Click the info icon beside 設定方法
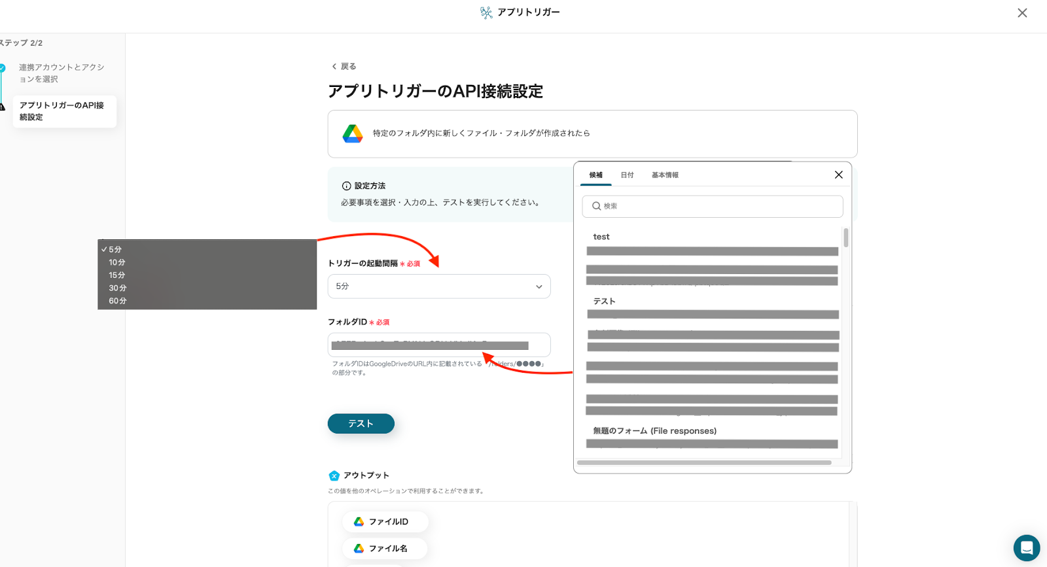The height and width of the screenshot is (567, 1047). coord(346,186)
